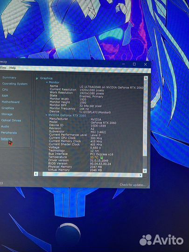Click the horizontal scroll right arrow
The width and height of the screenshot is (189, 252).
coord(140,175)
